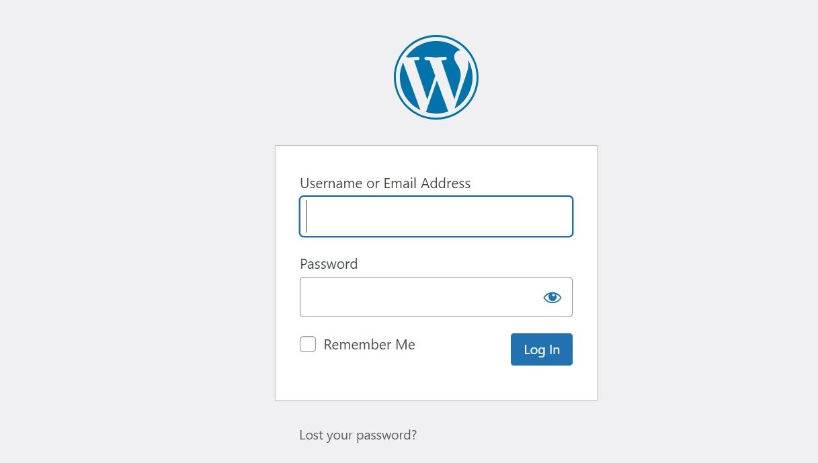Show password using the eye icon
The width and height of the screenshot is (818, 463).
click(x=552, y=297)
